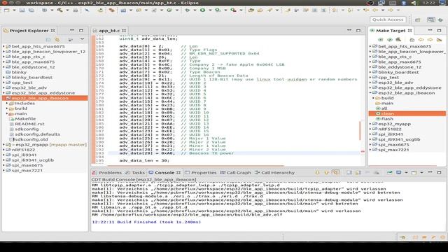The height and width of the screenshot is (252, 448).
Task: Select the app_bt.c editor tab
Action: [109, 31]
